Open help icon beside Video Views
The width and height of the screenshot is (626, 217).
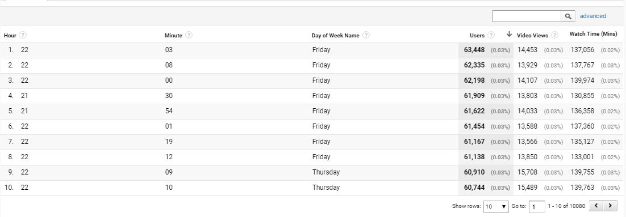point(554,35)
